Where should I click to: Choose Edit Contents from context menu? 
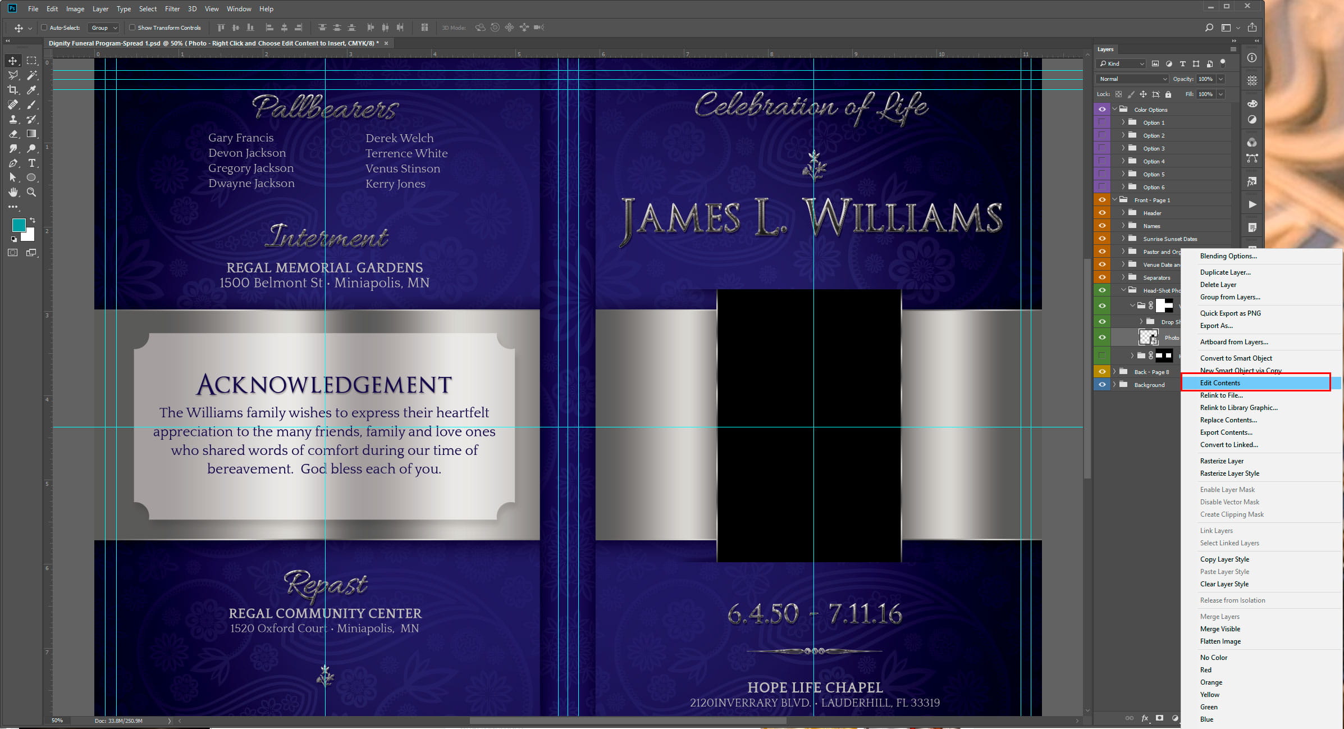[x=1220, y=383]
